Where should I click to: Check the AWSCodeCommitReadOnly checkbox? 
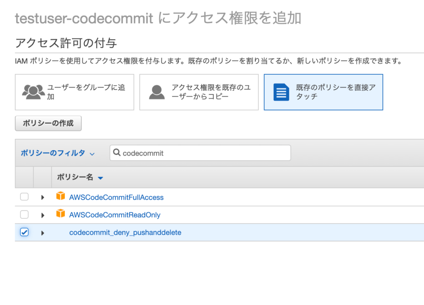[x=24, y=215]
